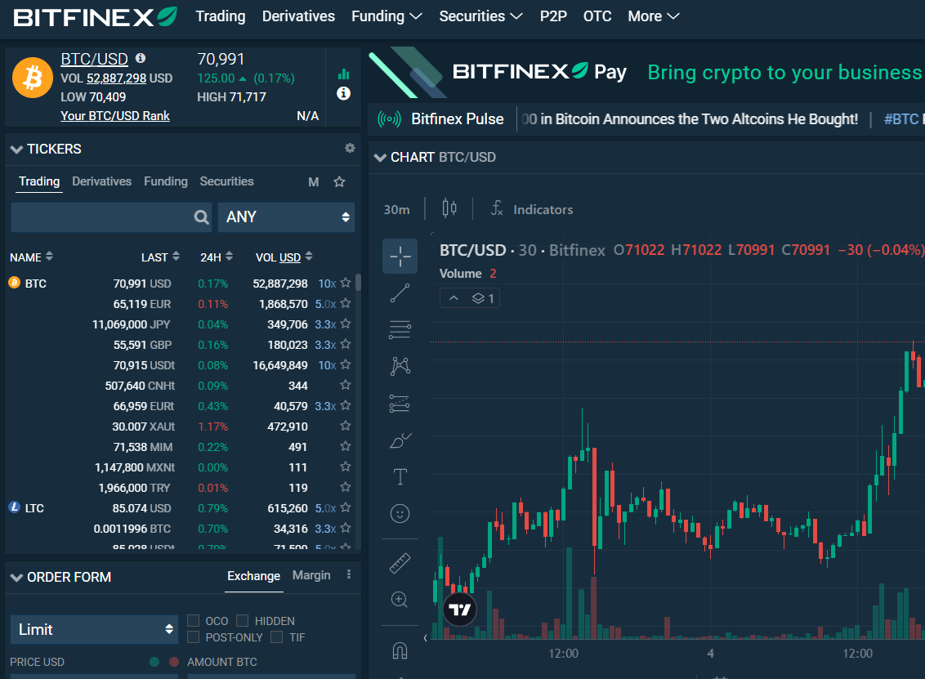The width and height of the screenshot is (925, 679).
Task: Open the Limit order type dropdown
Action: 95,629
